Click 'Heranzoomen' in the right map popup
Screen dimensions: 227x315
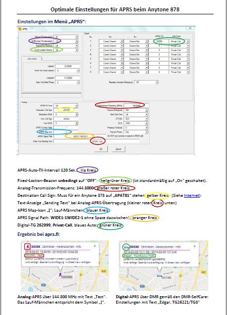164,247
